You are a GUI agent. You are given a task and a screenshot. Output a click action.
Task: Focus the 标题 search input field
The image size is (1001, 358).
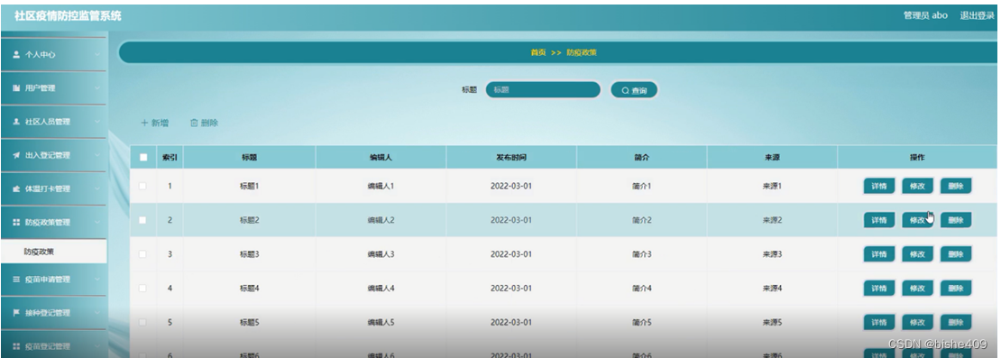[543, 90]
